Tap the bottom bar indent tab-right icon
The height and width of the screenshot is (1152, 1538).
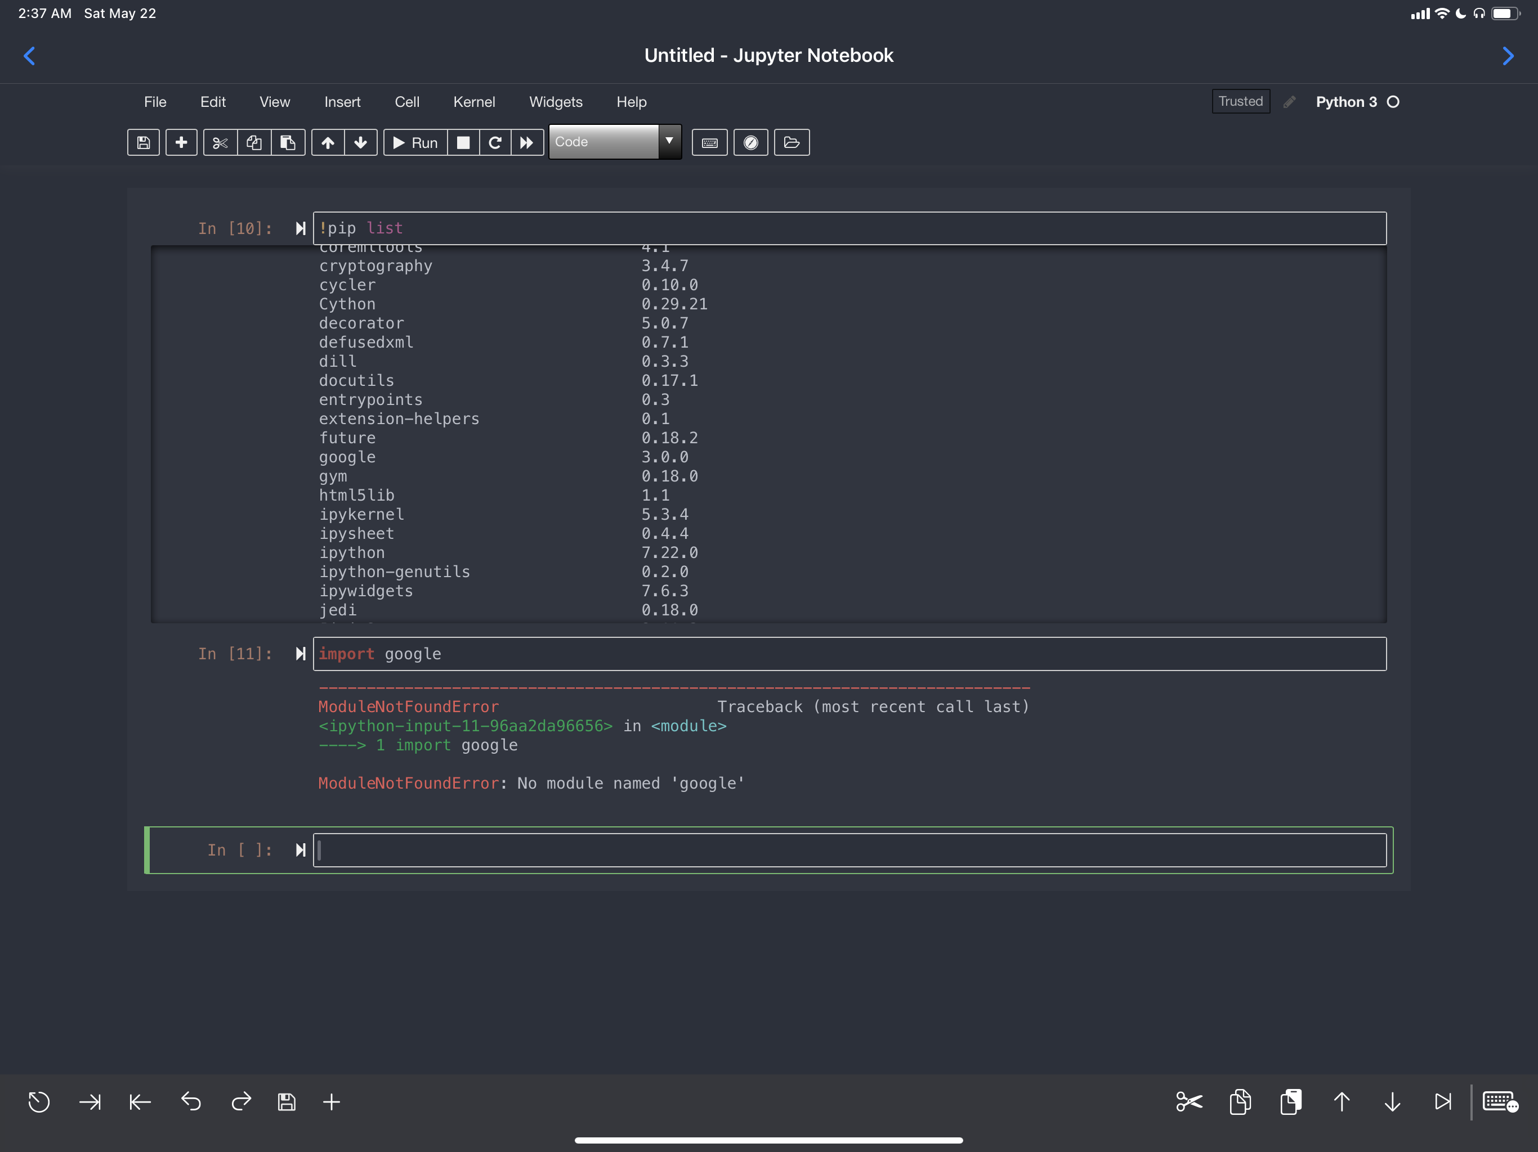click(90, 1102)
